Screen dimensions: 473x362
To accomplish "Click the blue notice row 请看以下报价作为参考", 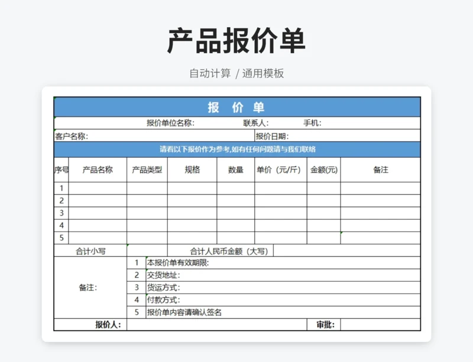I will coord(237,149).
